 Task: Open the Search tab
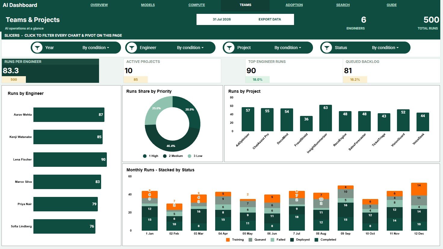click(x=343, y=5)
